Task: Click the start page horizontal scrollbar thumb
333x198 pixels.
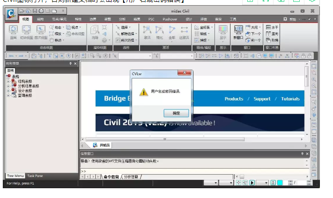Action: pos(165,139)
